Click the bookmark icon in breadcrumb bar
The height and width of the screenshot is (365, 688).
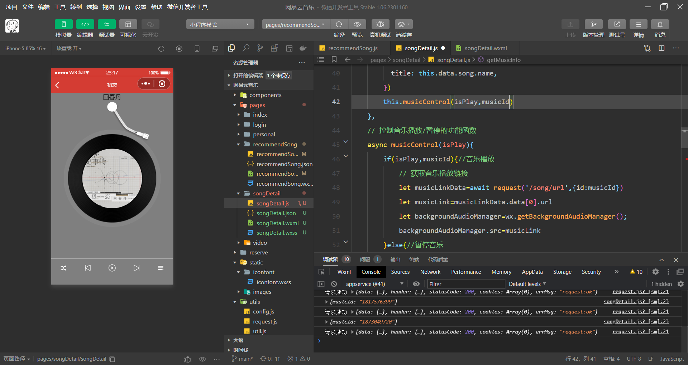334,59
